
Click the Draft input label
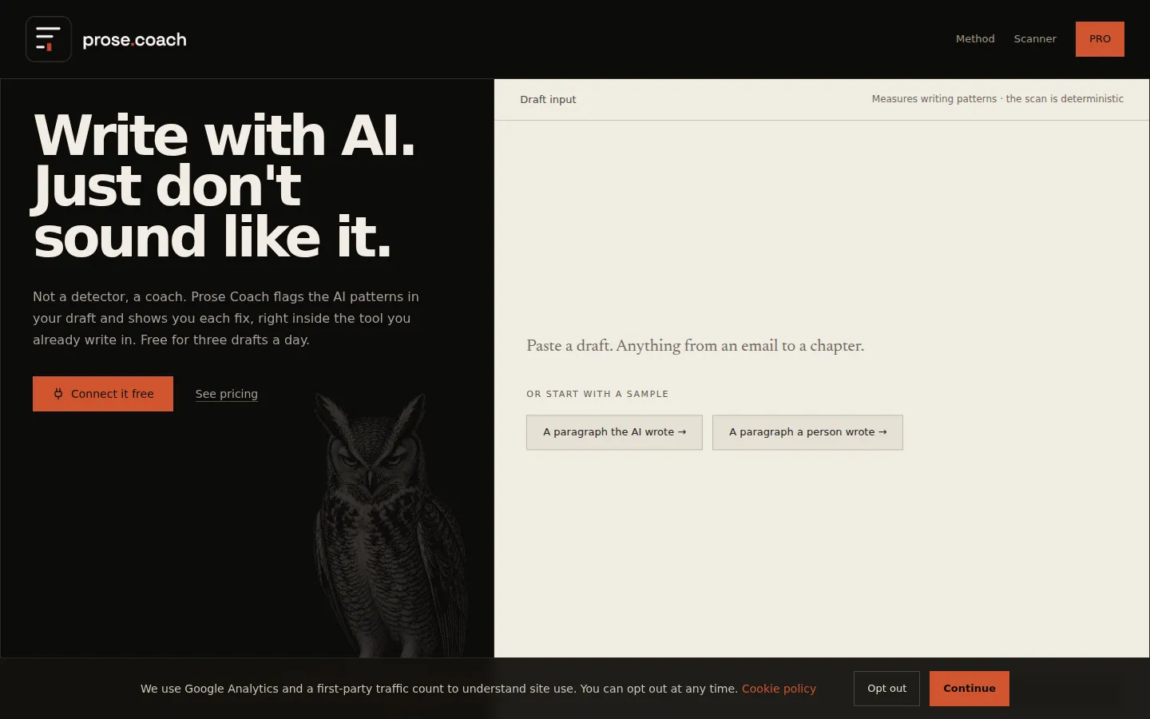[548, 100]
